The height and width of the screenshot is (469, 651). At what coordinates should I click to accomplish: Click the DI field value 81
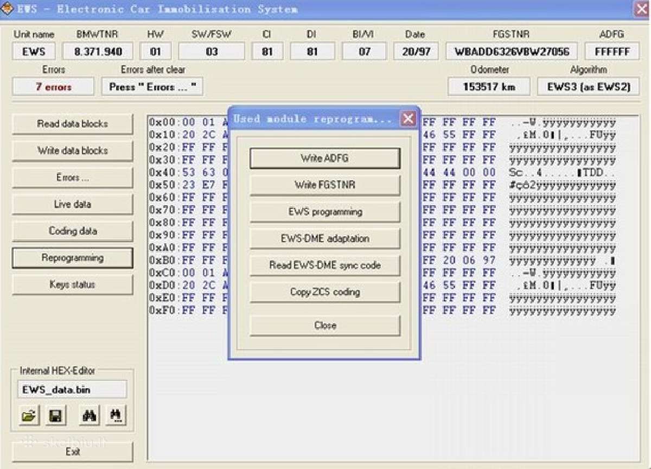(312, 52)
